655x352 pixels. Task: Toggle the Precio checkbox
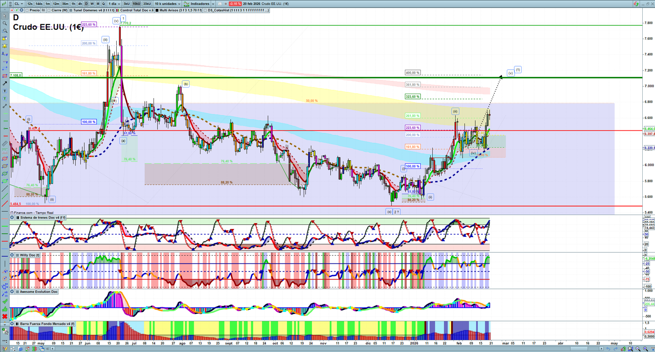pyautogui.click(x=27, y=10)
